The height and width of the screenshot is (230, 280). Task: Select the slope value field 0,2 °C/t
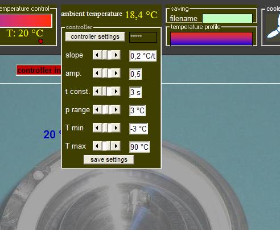click(x=143, y=56)
